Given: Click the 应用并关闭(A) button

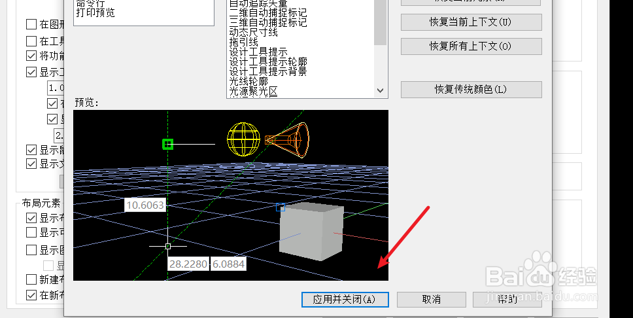Looking at the screenshot, I should (x=345, y=300).
